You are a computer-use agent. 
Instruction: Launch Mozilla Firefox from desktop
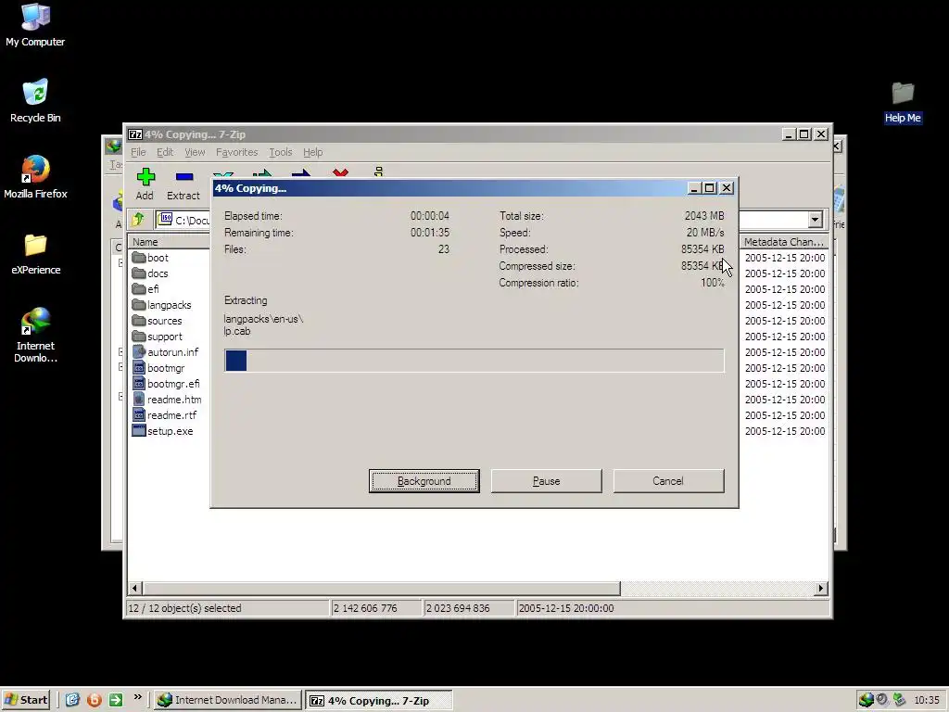pyautogui.click(x=35, y=177)
